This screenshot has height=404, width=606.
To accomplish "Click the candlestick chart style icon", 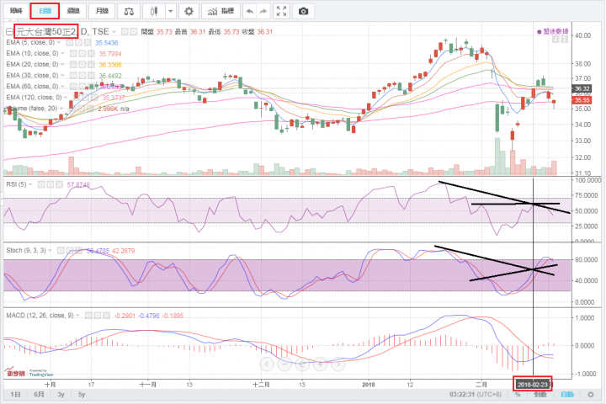I will (x=151, y=11).
